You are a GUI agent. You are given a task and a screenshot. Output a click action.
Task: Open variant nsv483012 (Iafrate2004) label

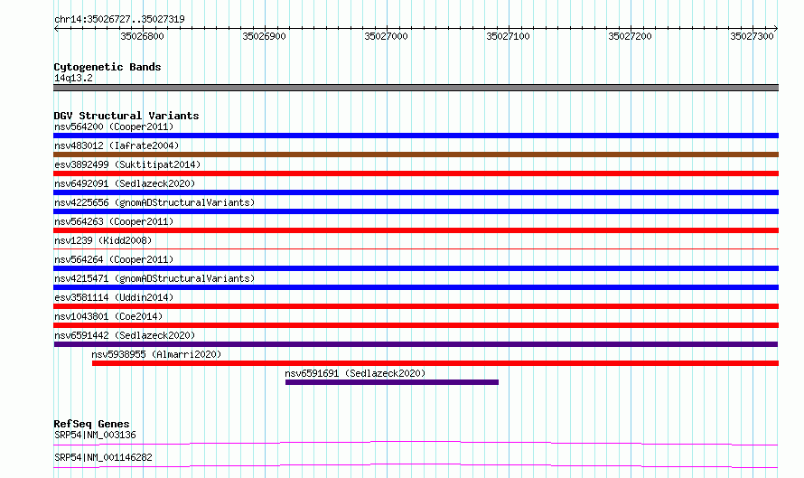117,145
